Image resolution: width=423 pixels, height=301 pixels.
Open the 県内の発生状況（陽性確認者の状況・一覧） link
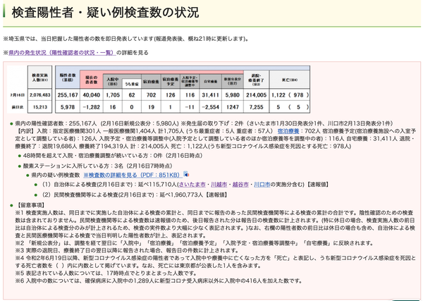click(x=62, y=53)
